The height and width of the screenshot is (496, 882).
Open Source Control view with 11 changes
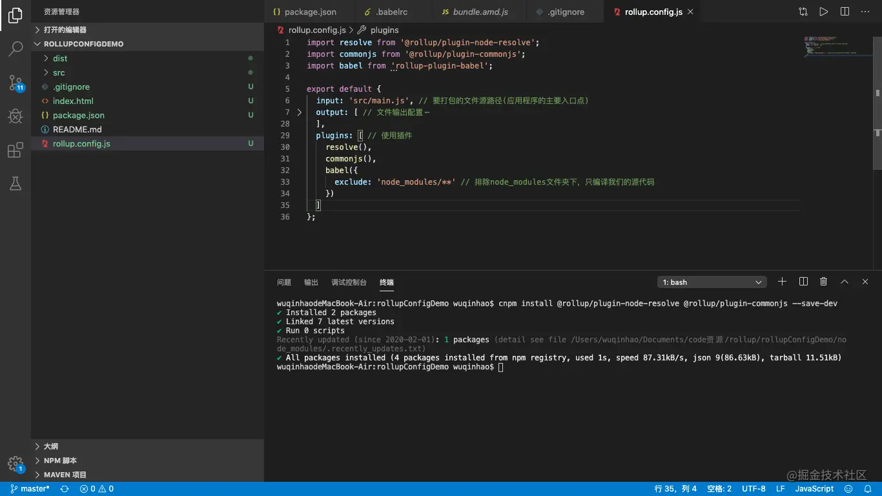tap(15, 83)
